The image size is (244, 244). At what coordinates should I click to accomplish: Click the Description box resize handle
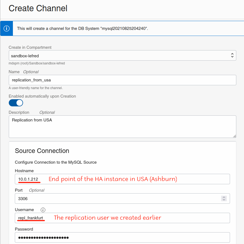pyautogui.click(x=234, y=136)
